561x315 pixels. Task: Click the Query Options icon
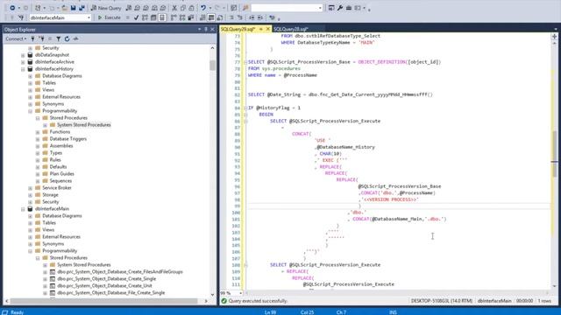click(153, 17)
